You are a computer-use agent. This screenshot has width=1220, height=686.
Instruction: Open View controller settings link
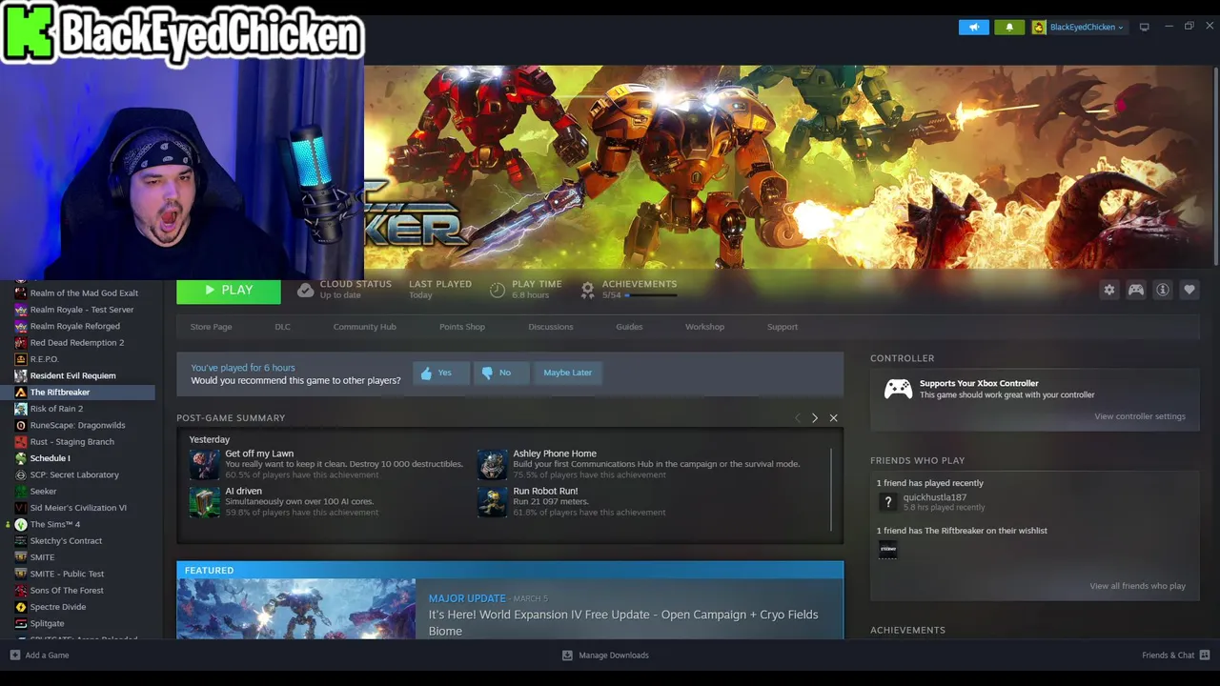[x=1140, y=416]
